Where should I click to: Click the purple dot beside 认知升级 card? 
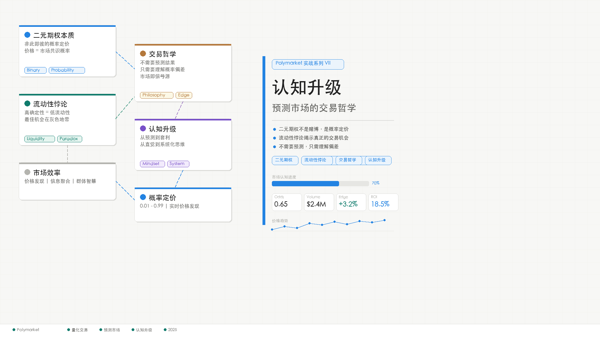143,129
